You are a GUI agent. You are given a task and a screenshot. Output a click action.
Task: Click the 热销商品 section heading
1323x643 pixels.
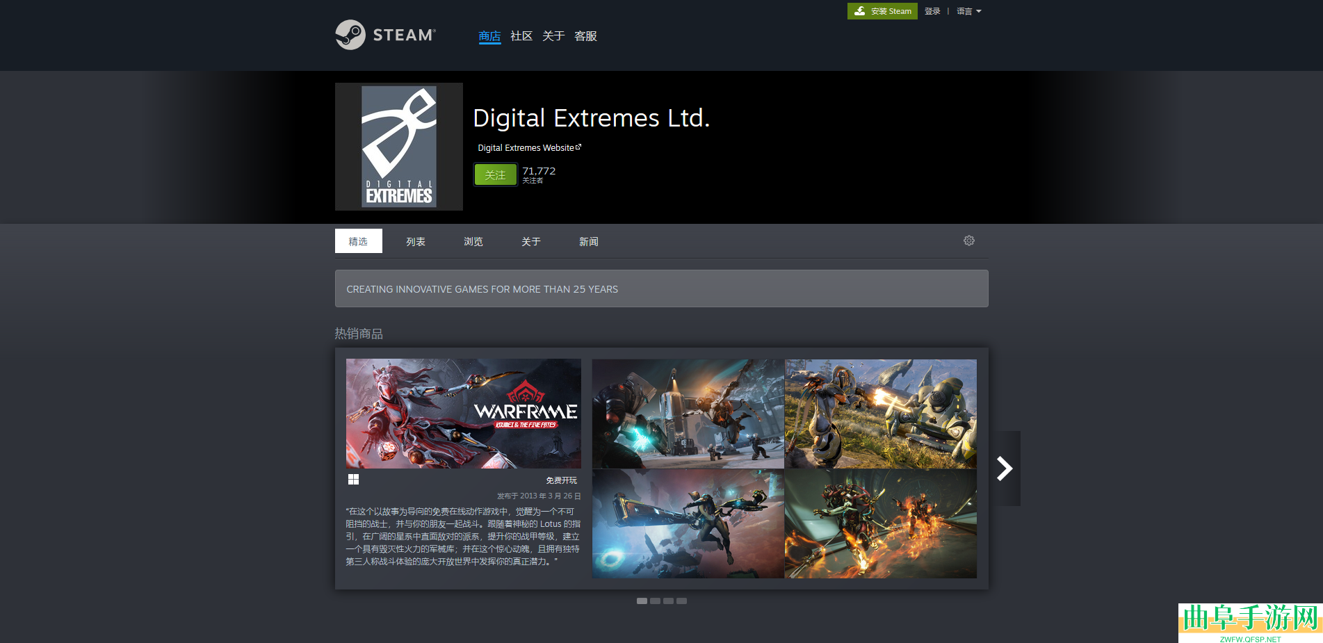pyautogui.click(x=359, y=334)
